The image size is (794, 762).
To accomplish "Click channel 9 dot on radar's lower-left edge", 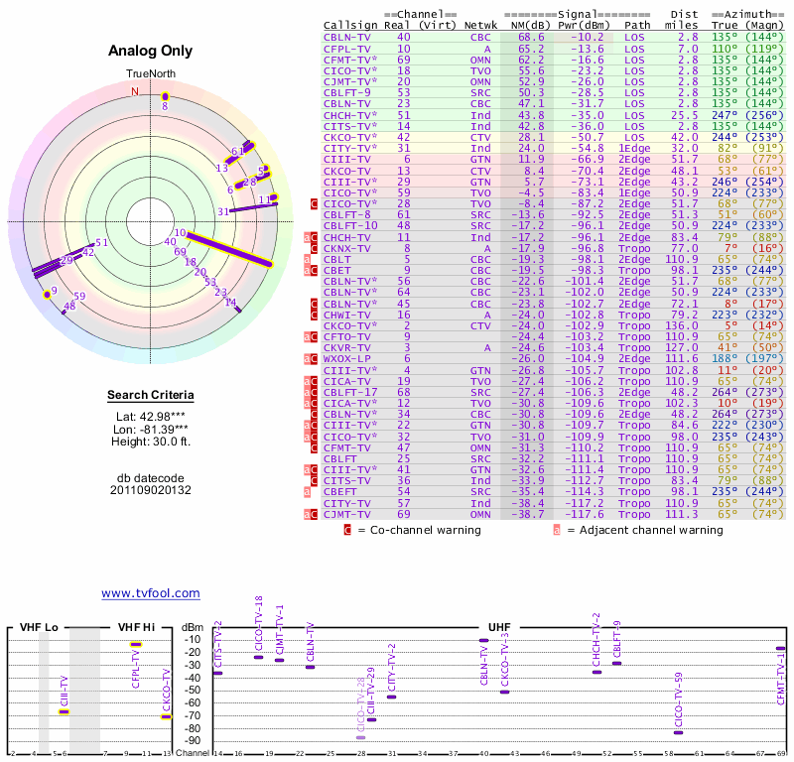I will (46, 294).
